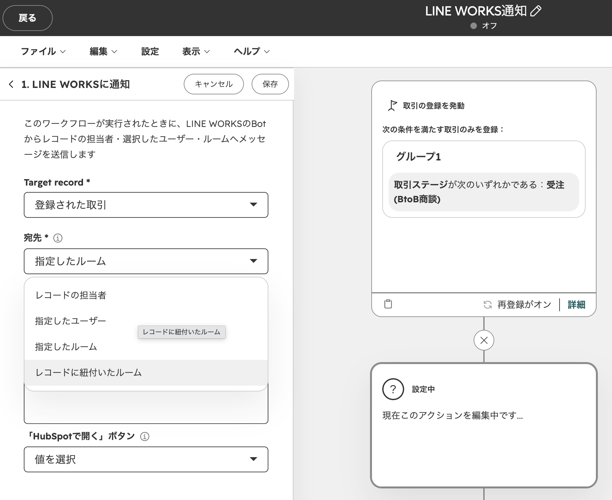Click the キャンセル button
The height and width of the screenshot is (500, 612).
(x=214, y=84)
